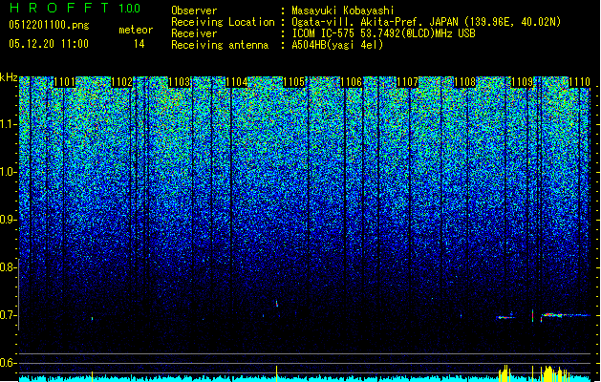Viewport: 601px width, 382px height.
Task: Click the 1.1 frequency axis label
Action: coord(8,125)
